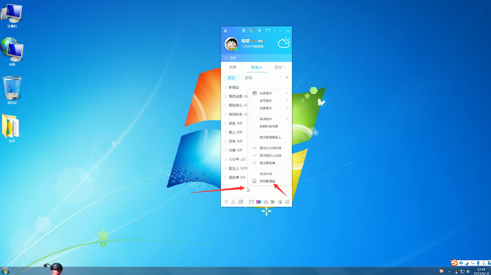491x275 pixels.
Task: Open the application manager grid icon
Action: [x=287, y=202]
